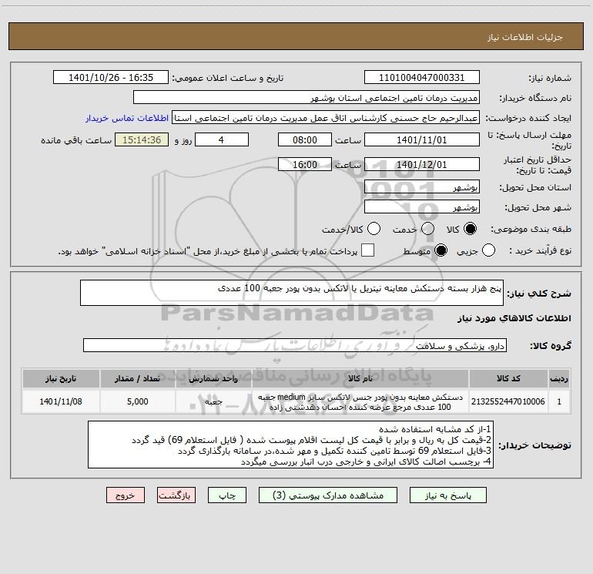Select the متوسط purchase type radio
Viewport: 593px width, 574px height.
441,250
